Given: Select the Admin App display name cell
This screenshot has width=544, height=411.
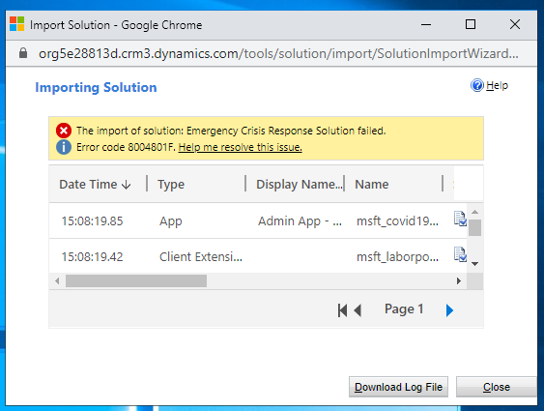Looking at the screenshot, I should click(x=300, y=221).
